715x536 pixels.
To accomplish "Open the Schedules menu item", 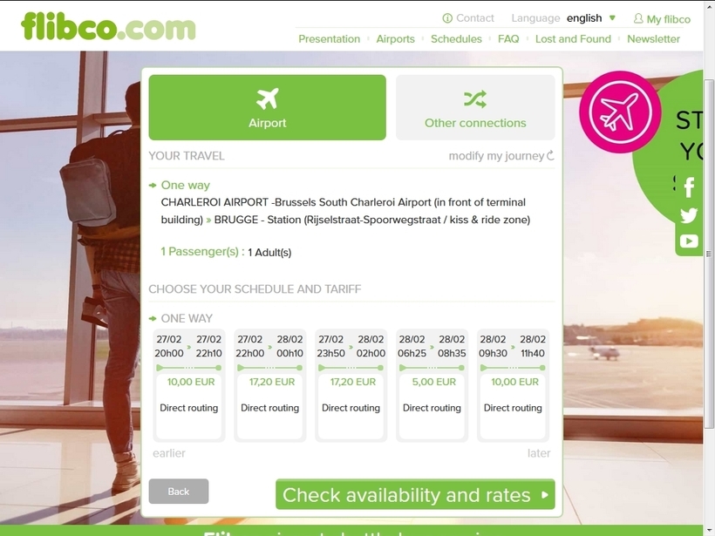I will click(x=456, y=39).
